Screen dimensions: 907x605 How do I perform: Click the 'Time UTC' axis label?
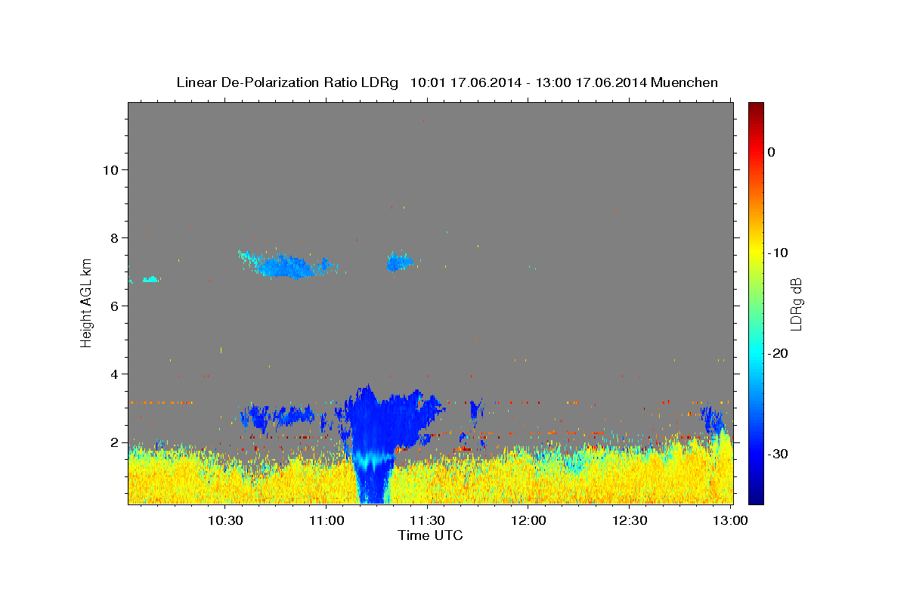(430, 535)
